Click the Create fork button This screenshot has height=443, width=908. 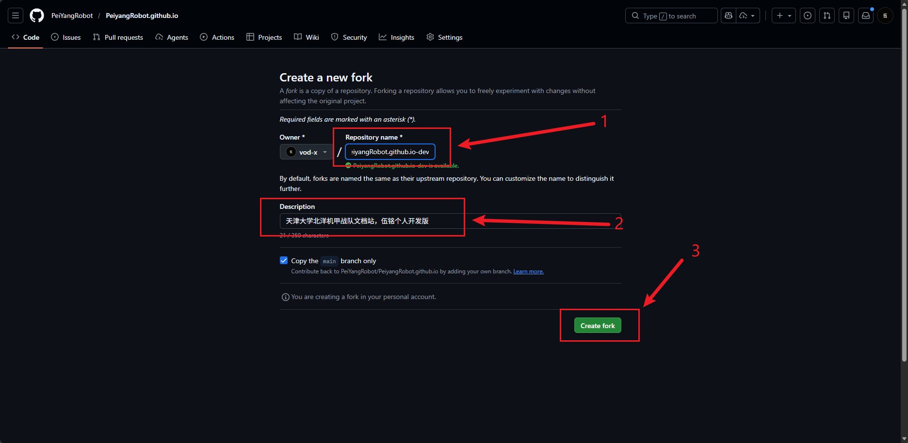[x=598, y=326]
